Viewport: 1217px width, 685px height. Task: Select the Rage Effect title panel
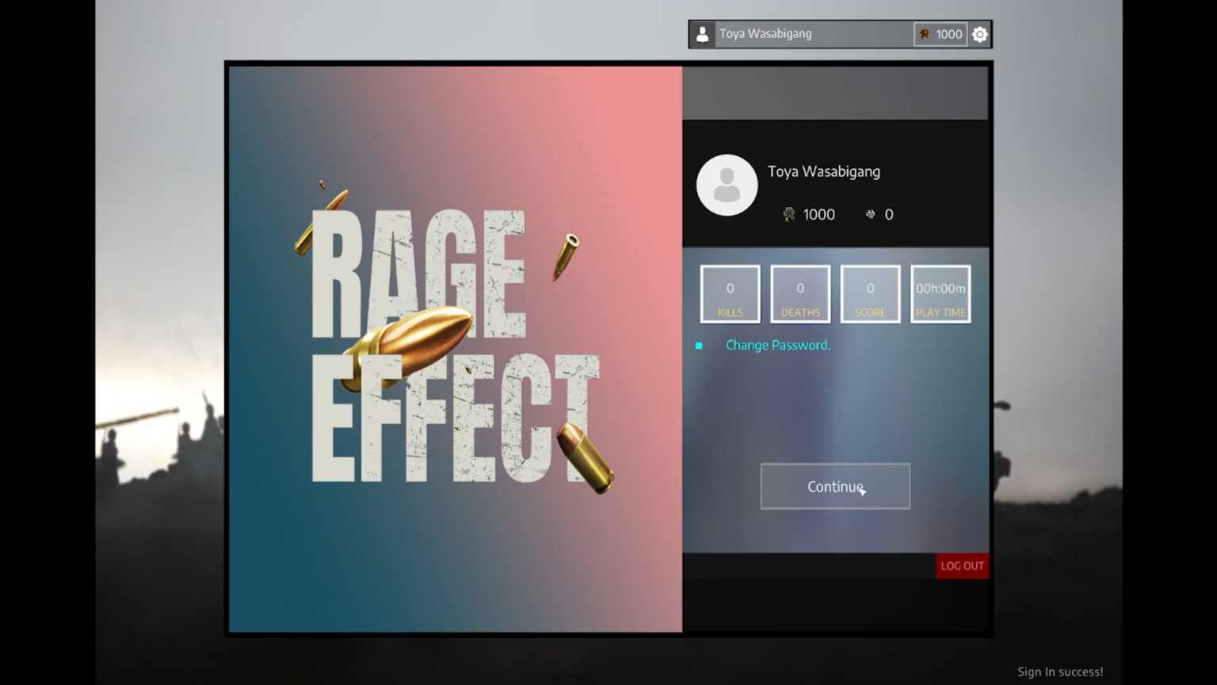pos(454,349)
